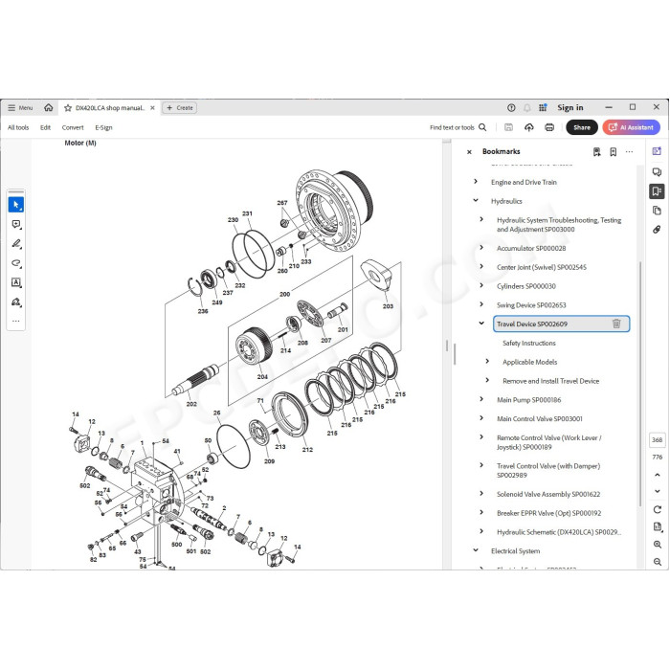The image size is (670, 670).
Task: Choose the Select arrow tool
Action: pyautogui.click(x=16, y=205)
